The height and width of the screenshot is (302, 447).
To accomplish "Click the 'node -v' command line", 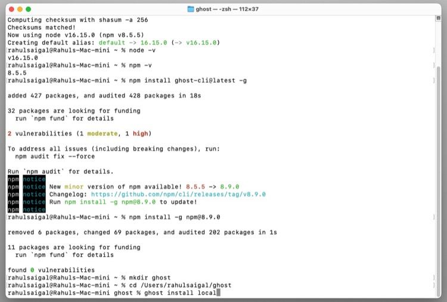I will [82, 51].
